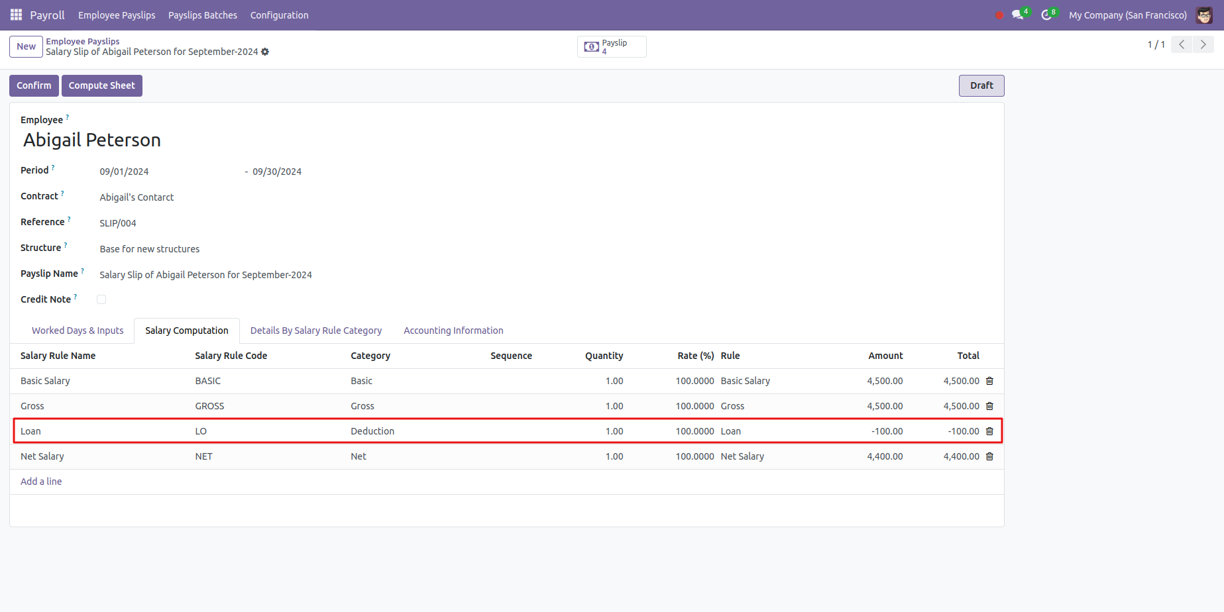
Task: Delete the Gross salary line
Action: tap(989, 406)
